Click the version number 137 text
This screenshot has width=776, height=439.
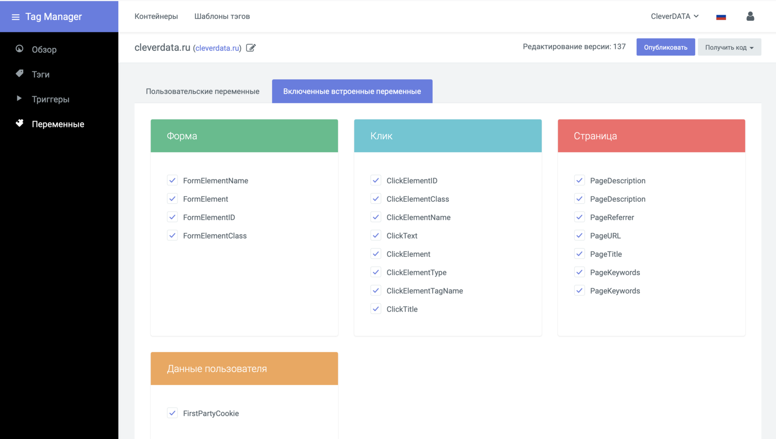[620, 46]
